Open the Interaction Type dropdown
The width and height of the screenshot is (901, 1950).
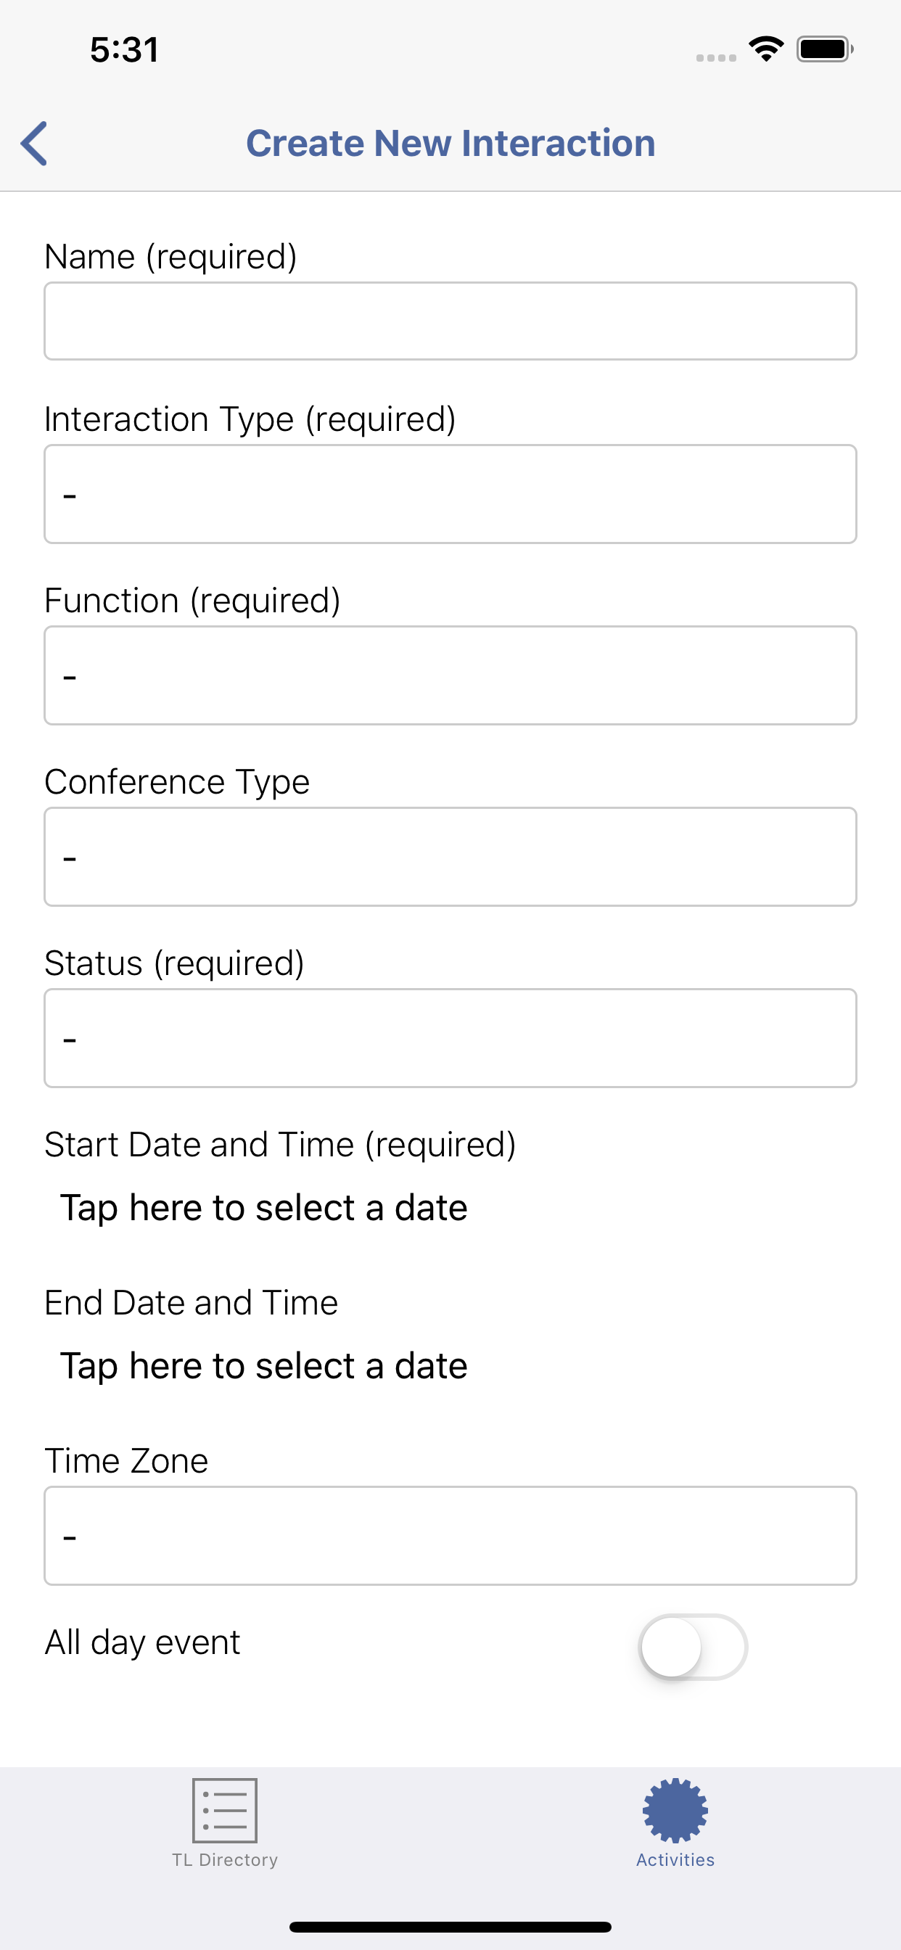450,493
